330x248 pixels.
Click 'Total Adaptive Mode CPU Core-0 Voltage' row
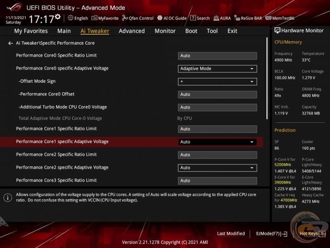click(x=60, y=118)
